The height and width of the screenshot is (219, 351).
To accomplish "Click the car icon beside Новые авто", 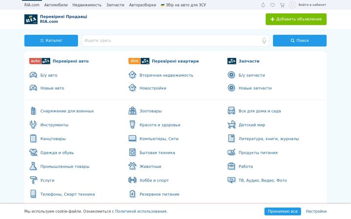I will [33, 88].
